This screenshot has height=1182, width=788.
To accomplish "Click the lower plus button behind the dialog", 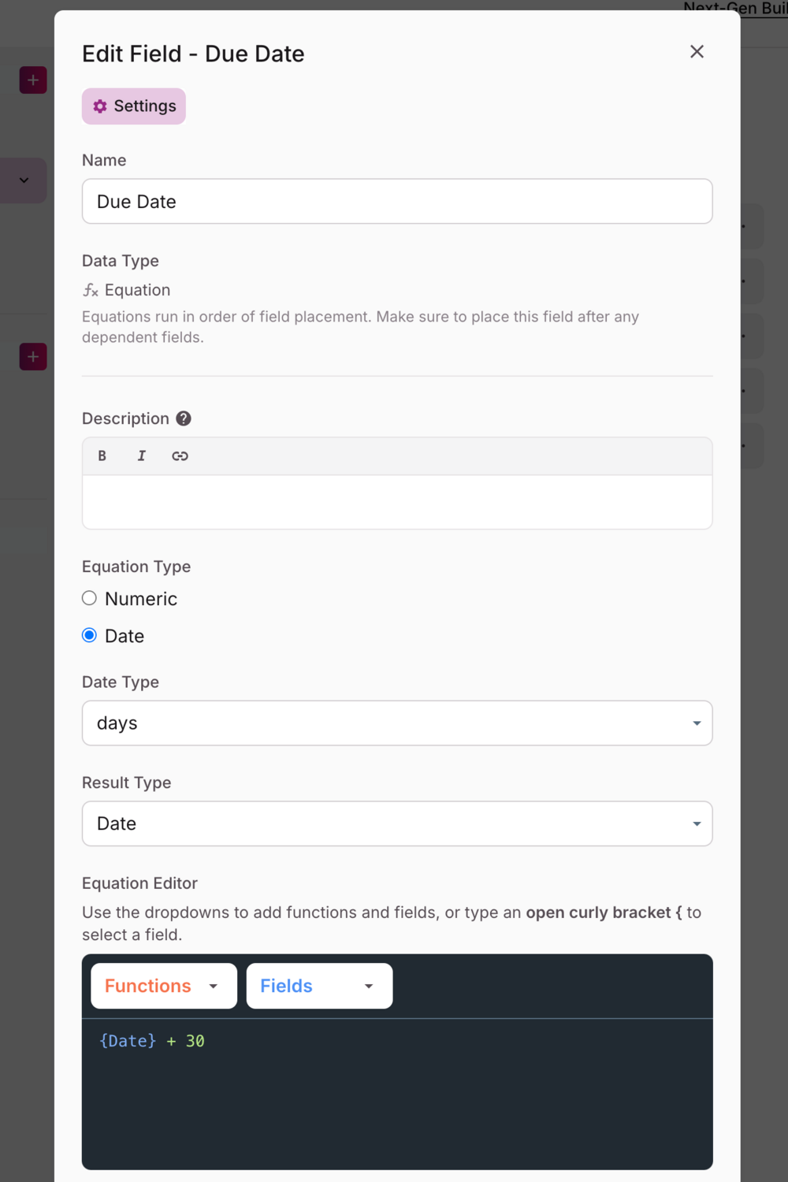I will [33, 357].
